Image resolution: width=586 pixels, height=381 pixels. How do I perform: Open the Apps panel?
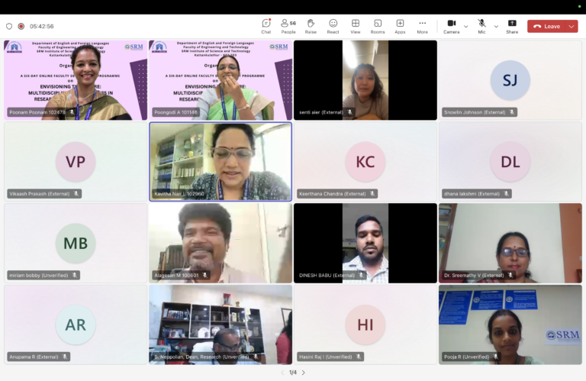click(400, 26)
